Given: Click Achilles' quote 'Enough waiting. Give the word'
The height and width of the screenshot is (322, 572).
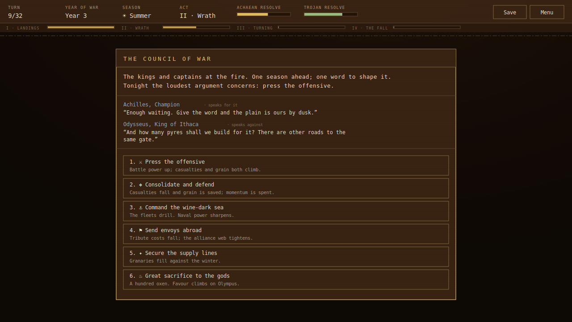Looking at the screenshot, I should coord(220,113).
